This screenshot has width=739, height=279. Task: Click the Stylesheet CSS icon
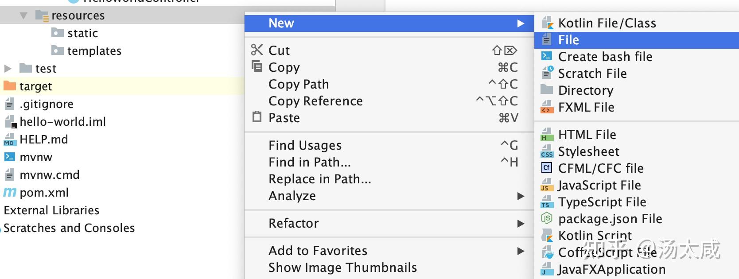(547, 151)
